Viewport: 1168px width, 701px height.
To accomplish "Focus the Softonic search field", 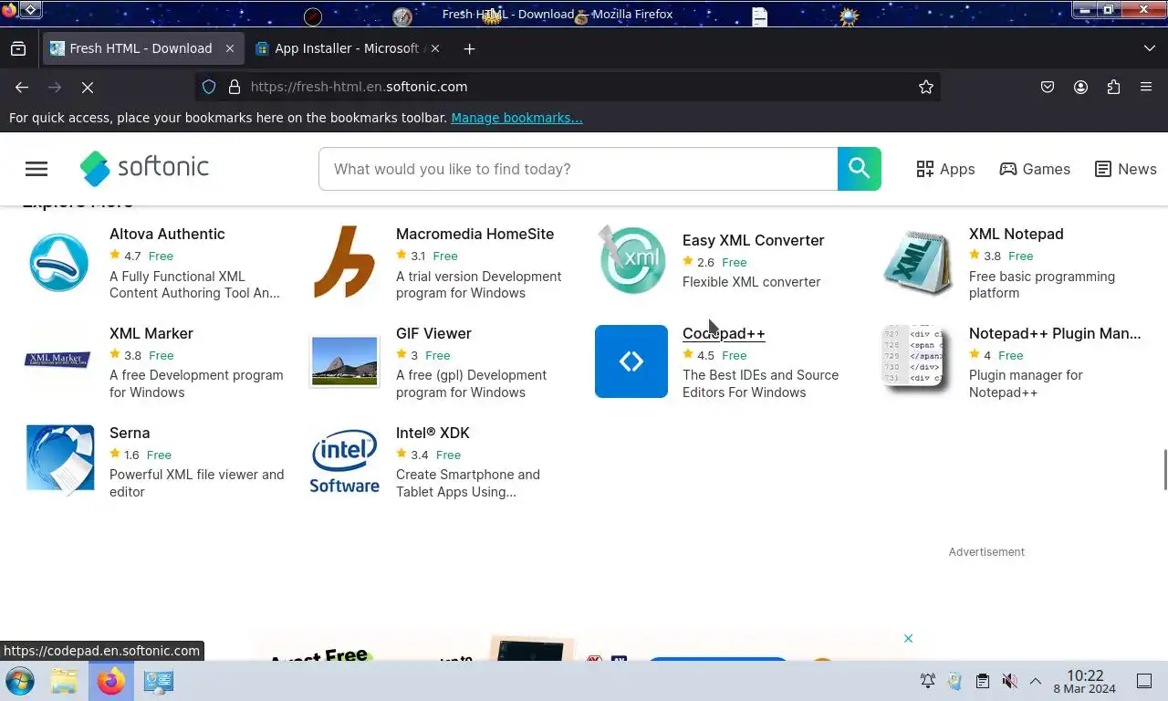I will (579, 169).
